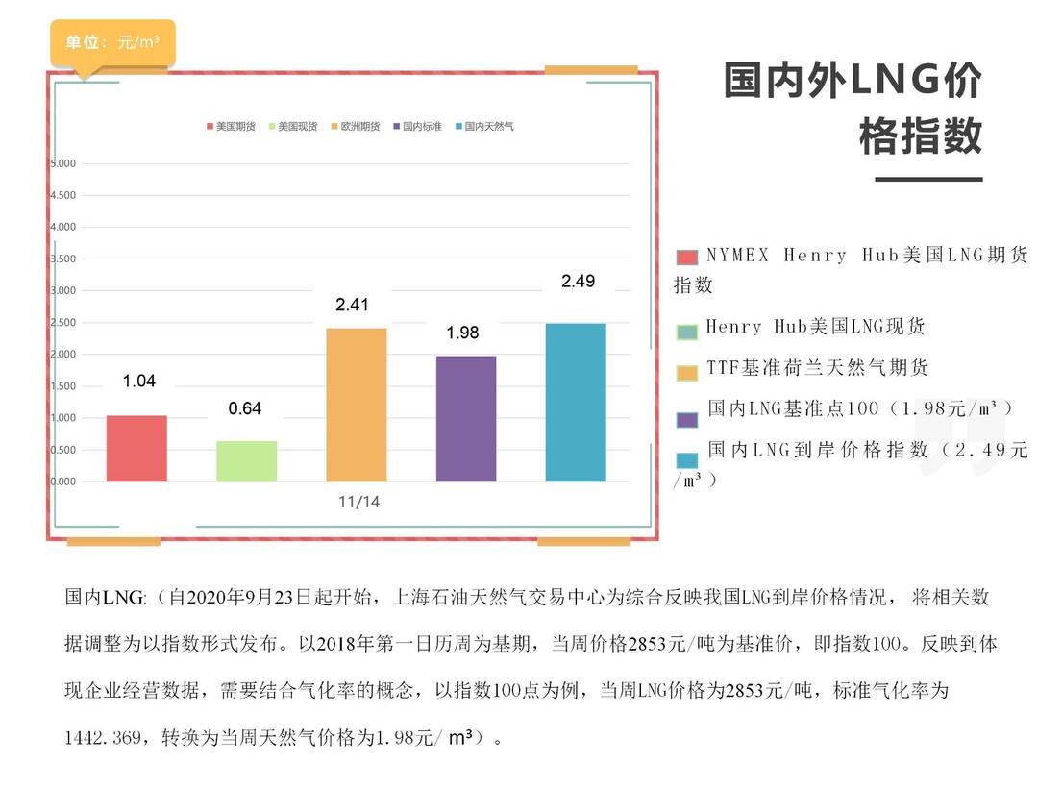Select the blue bar labeled 2.49
1038x789 pixels.
576,403
